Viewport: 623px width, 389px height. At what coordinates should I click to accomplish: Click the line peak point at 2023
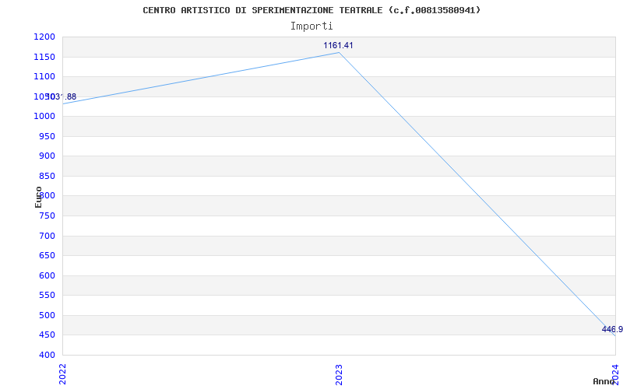pos(339,52)
